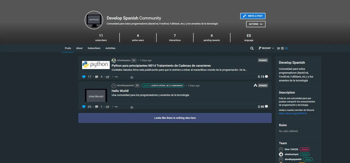Visit developspanish profile from the Hello World! post
Image resolution: width=350 pixels, height=163 pixels.
(x=125, y=85)
